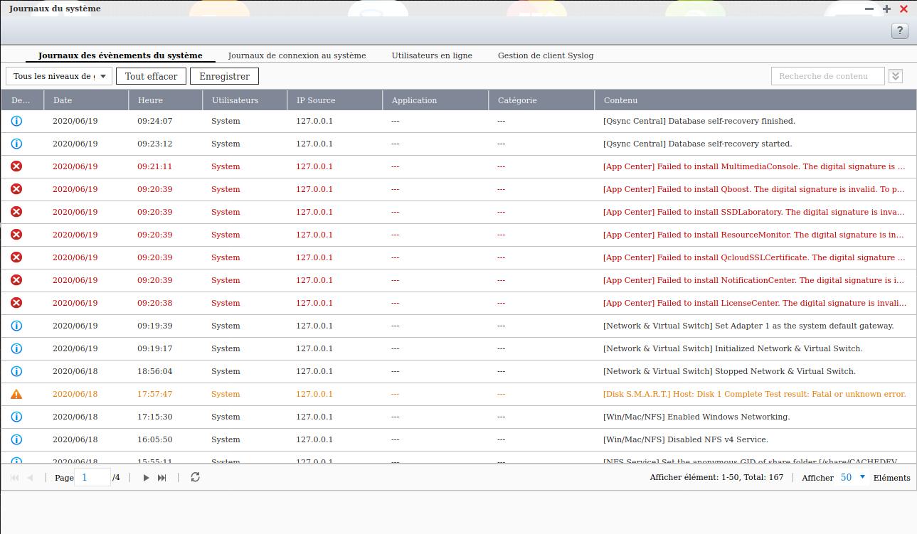
Task: Select the Gestion de client Syslog tab
Action: (x=545, y=55)
